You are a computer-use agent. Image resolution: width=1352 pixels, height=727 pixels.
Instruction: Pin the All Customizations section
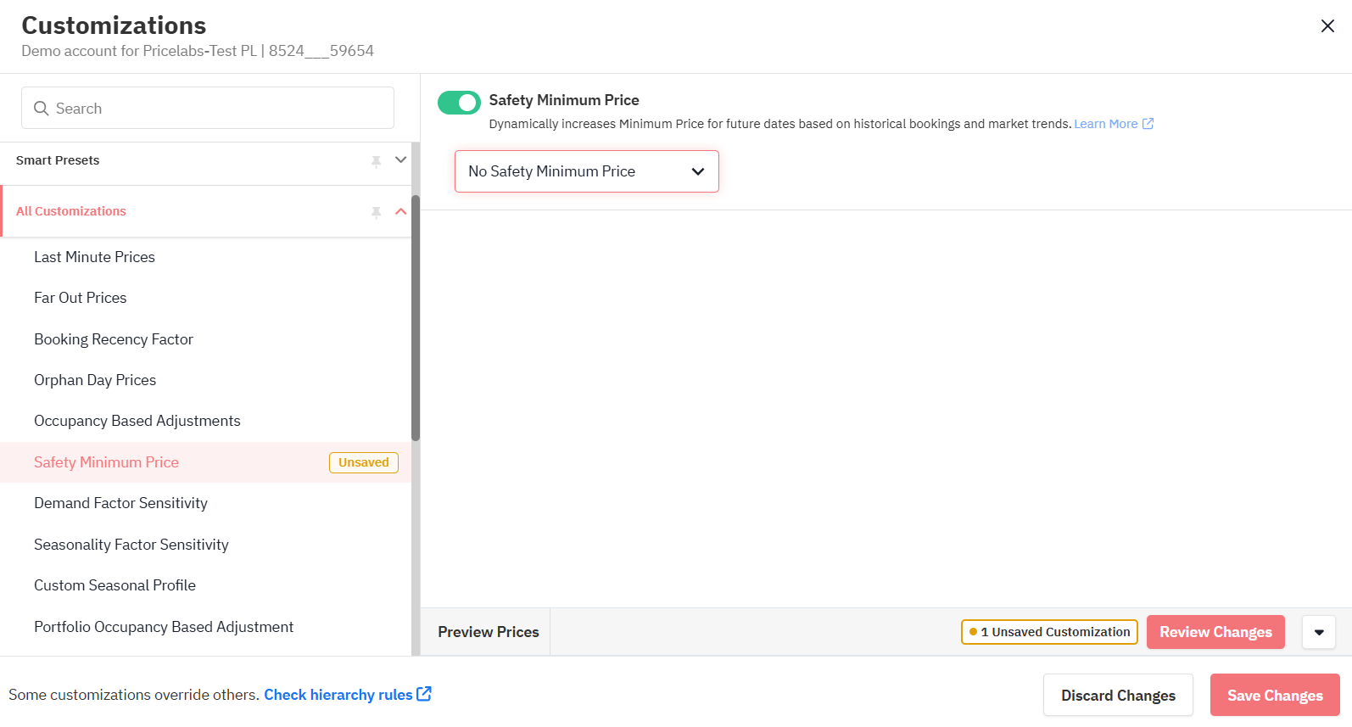click(376, 212)
